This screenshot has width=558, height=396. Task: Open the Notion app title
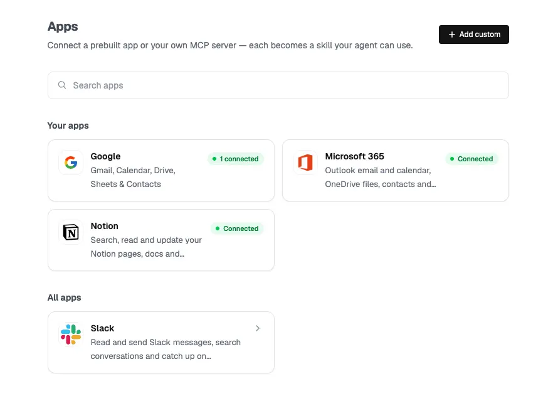tap(104, 226)
